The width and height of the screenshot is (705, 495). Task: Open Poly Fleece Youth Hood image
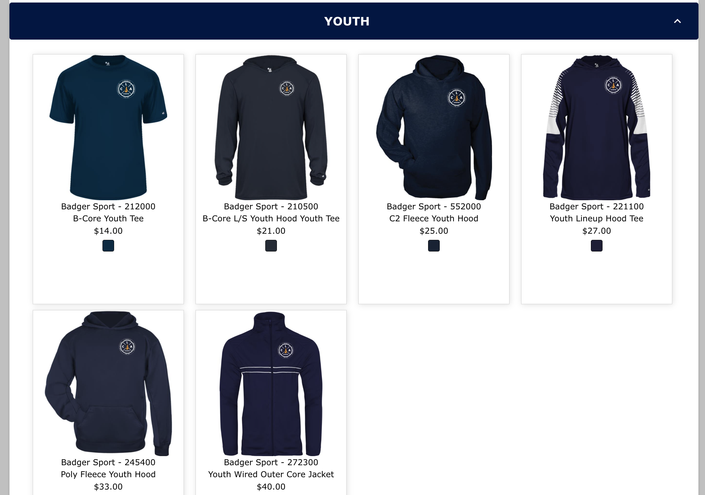click(108, 383)
